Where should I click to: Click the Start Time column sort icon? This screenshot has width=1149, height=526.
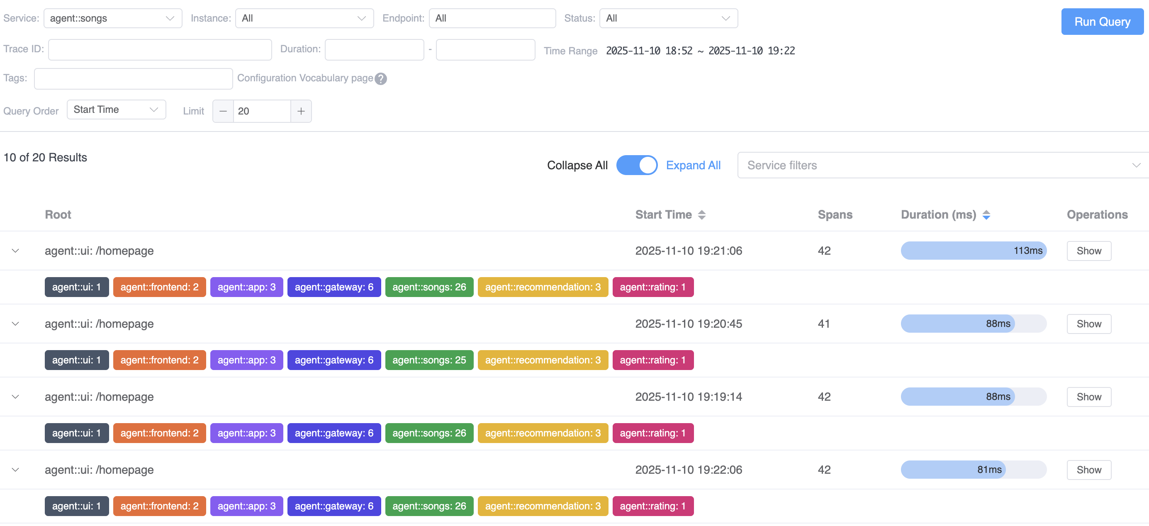pos(701,214)
